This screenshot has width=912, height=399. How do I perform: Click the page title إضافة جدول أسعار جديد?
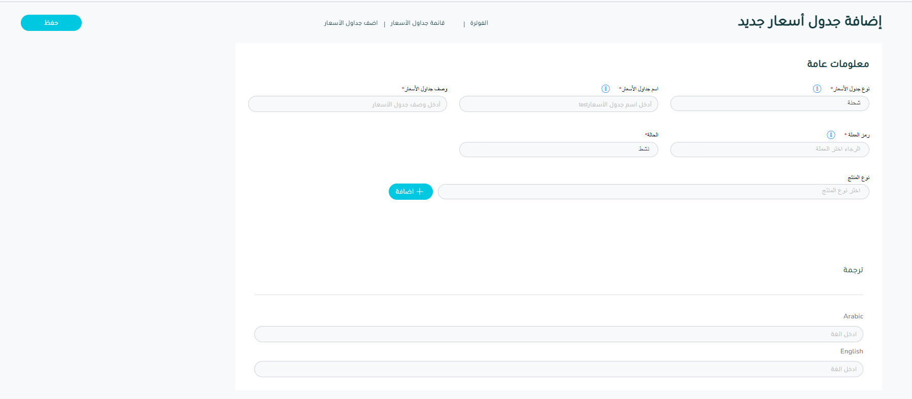click(x=809, y=21)
